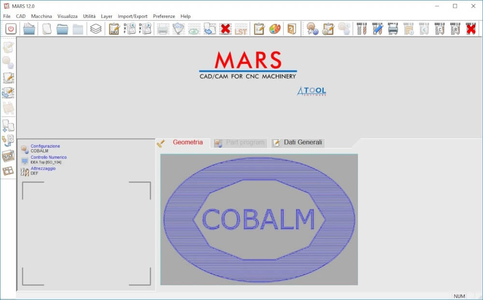483x300 pixels.
Task: Click the tool icon labeled R
Action: [x=455, y=29]
